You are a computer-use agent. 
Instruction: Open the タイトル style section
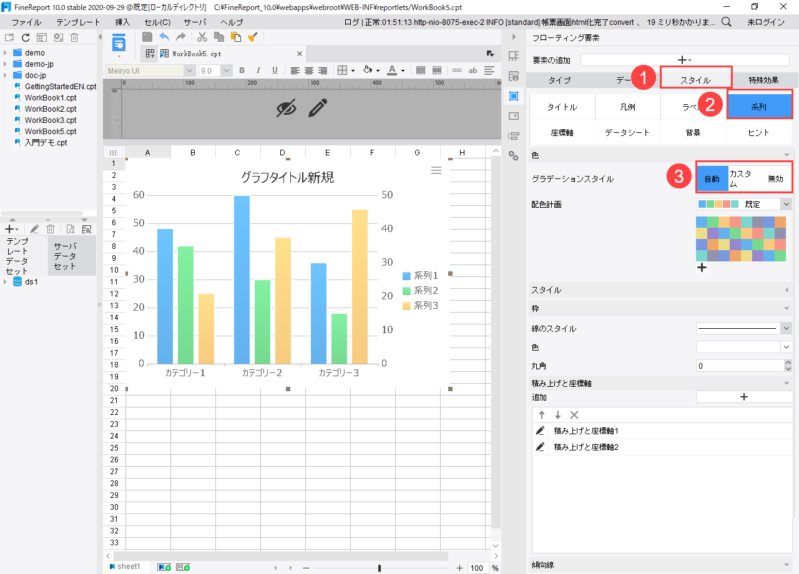click(562, 107)
